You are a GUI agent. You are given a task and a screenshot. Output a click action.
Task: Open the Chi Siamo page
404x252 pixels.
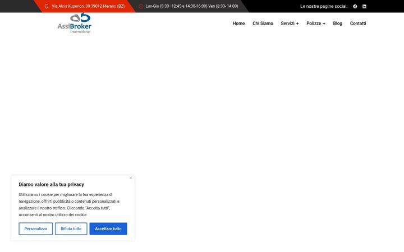(263, 24)
